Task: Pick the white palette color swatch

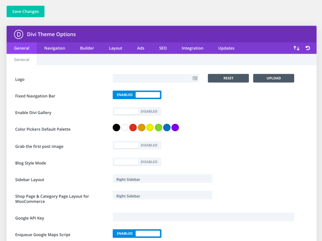Action: click(x=125, y=128)
